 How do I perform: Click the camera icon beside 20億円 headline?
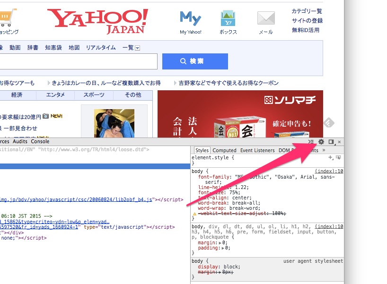46,116
